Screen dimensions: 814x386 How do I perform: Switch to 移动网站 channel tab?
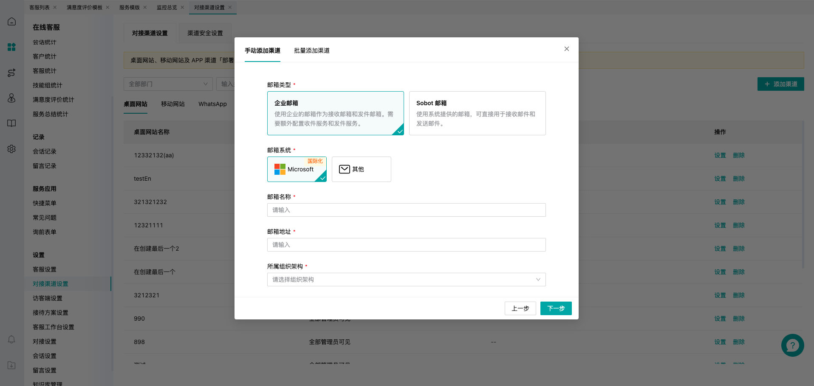coord(173,104)
